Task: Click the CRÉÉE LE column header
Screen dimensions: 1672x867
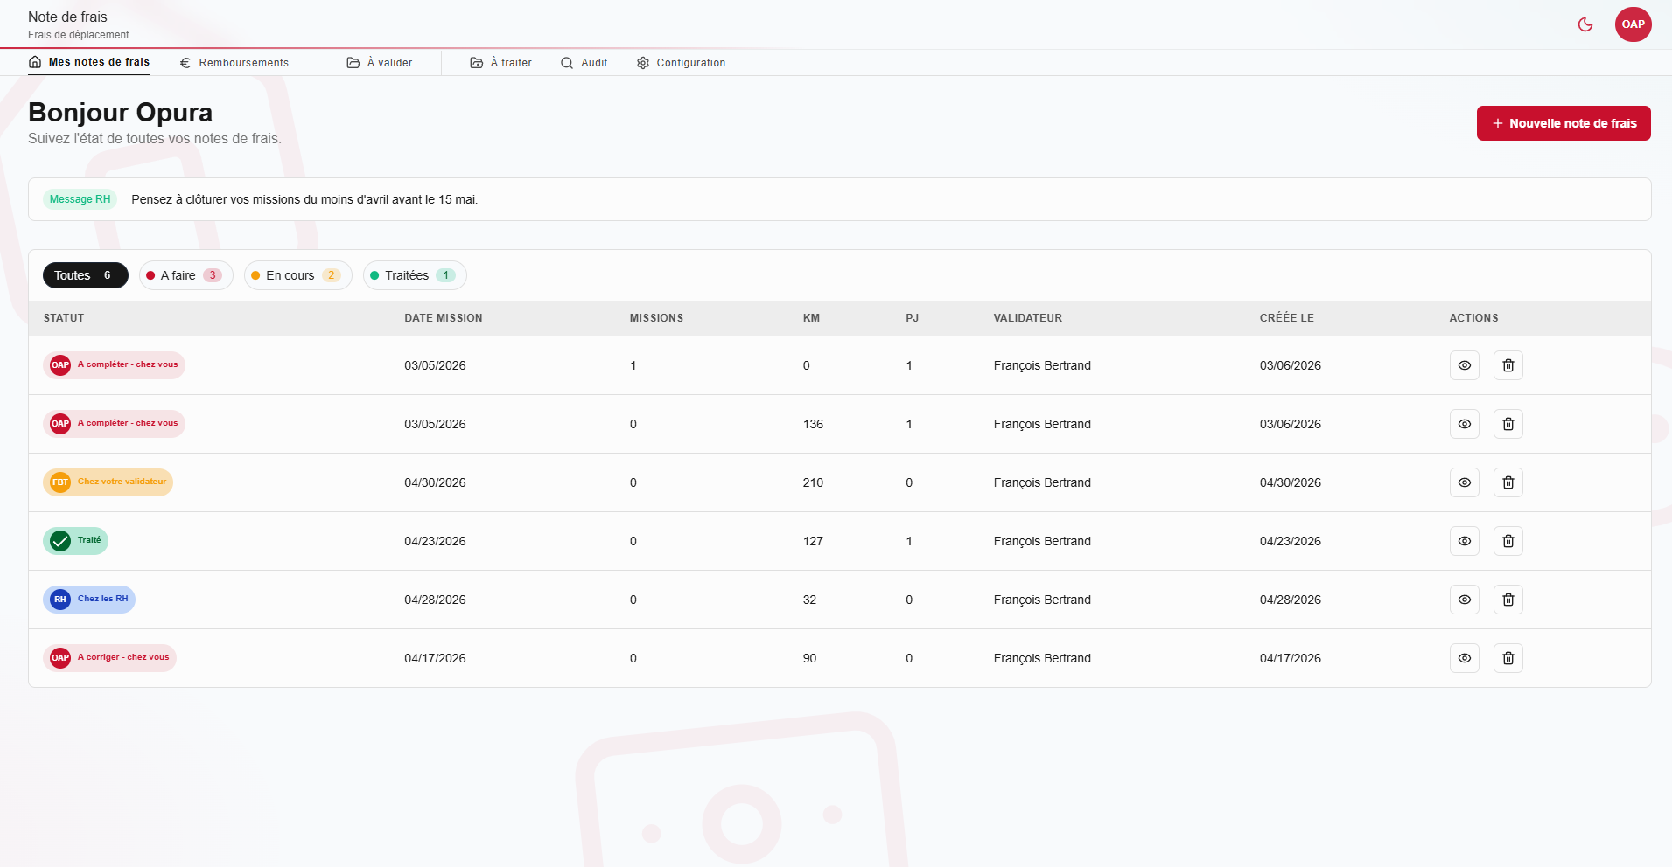Action: pyautogui.click(x=1287, y=318)
